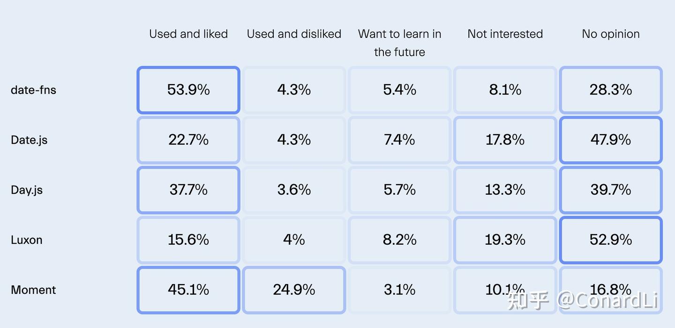Click the Luxon row label
675x328 pixels.
[x=27, y=240]
